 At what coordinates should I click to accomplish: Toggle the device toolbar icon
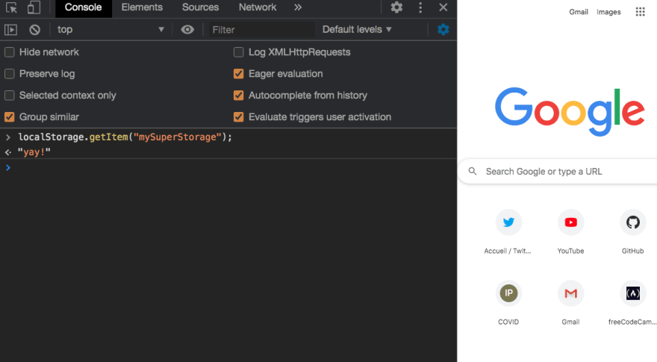click(34, 7)
